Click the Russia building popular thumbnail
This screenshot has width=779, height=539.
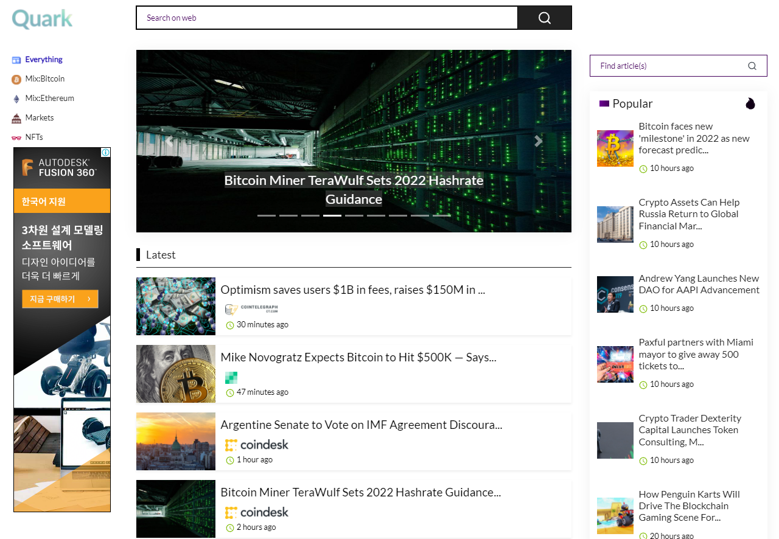(x=615, y=224)
